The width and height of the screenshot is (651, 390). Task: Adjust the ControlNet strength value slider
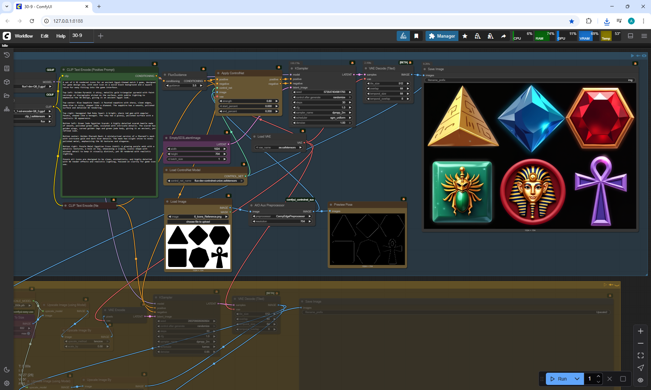tap(249, 101)
